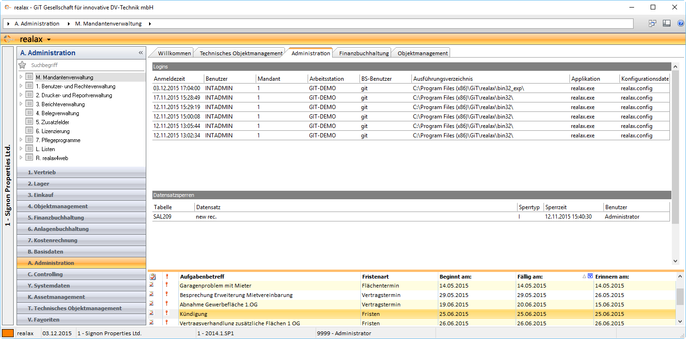Image resolution: width=686 pixels, height=339 pixels.
Task: Open the realax dropdown arrow in orange bar
Action: click(x=49, y=40)
